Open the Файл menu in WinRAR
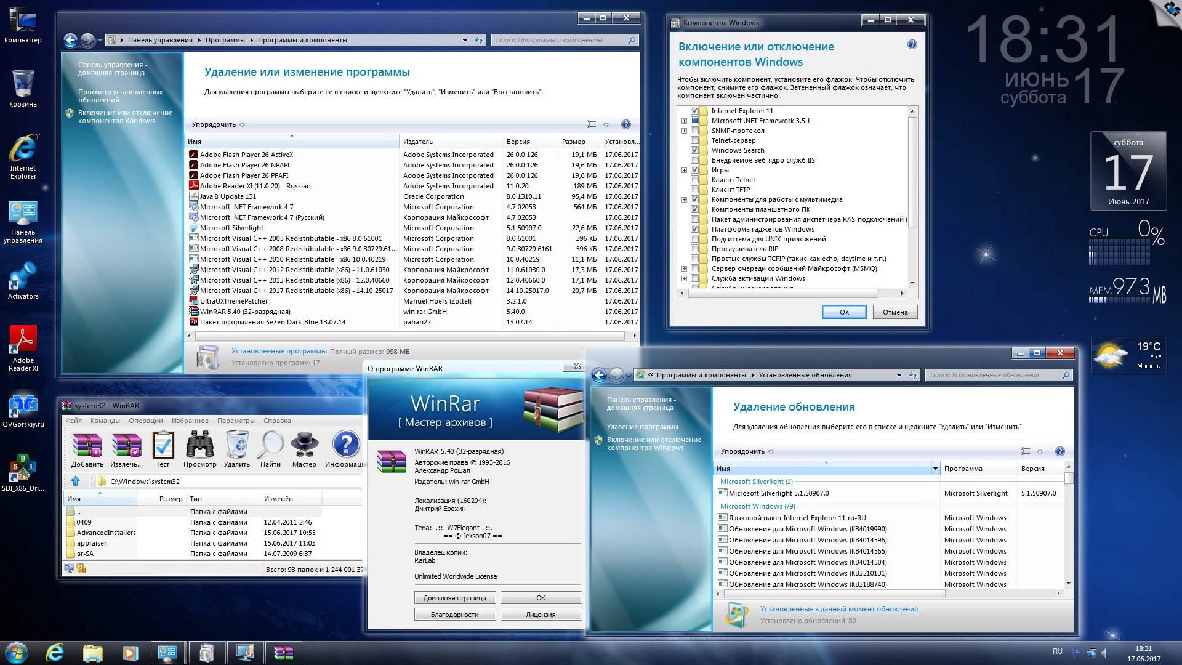The width and height of the screenshot is (1182, 665). (73, 421)
